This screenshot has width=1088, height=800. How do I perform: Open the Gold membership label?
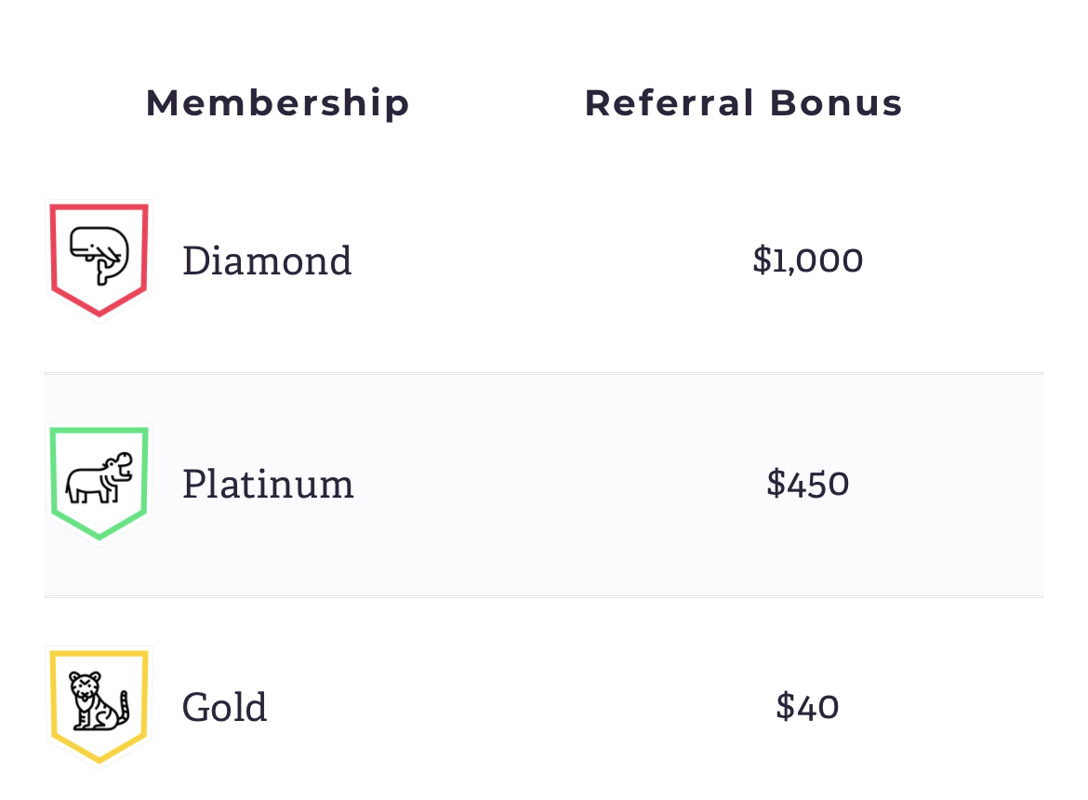pos(224,707)
